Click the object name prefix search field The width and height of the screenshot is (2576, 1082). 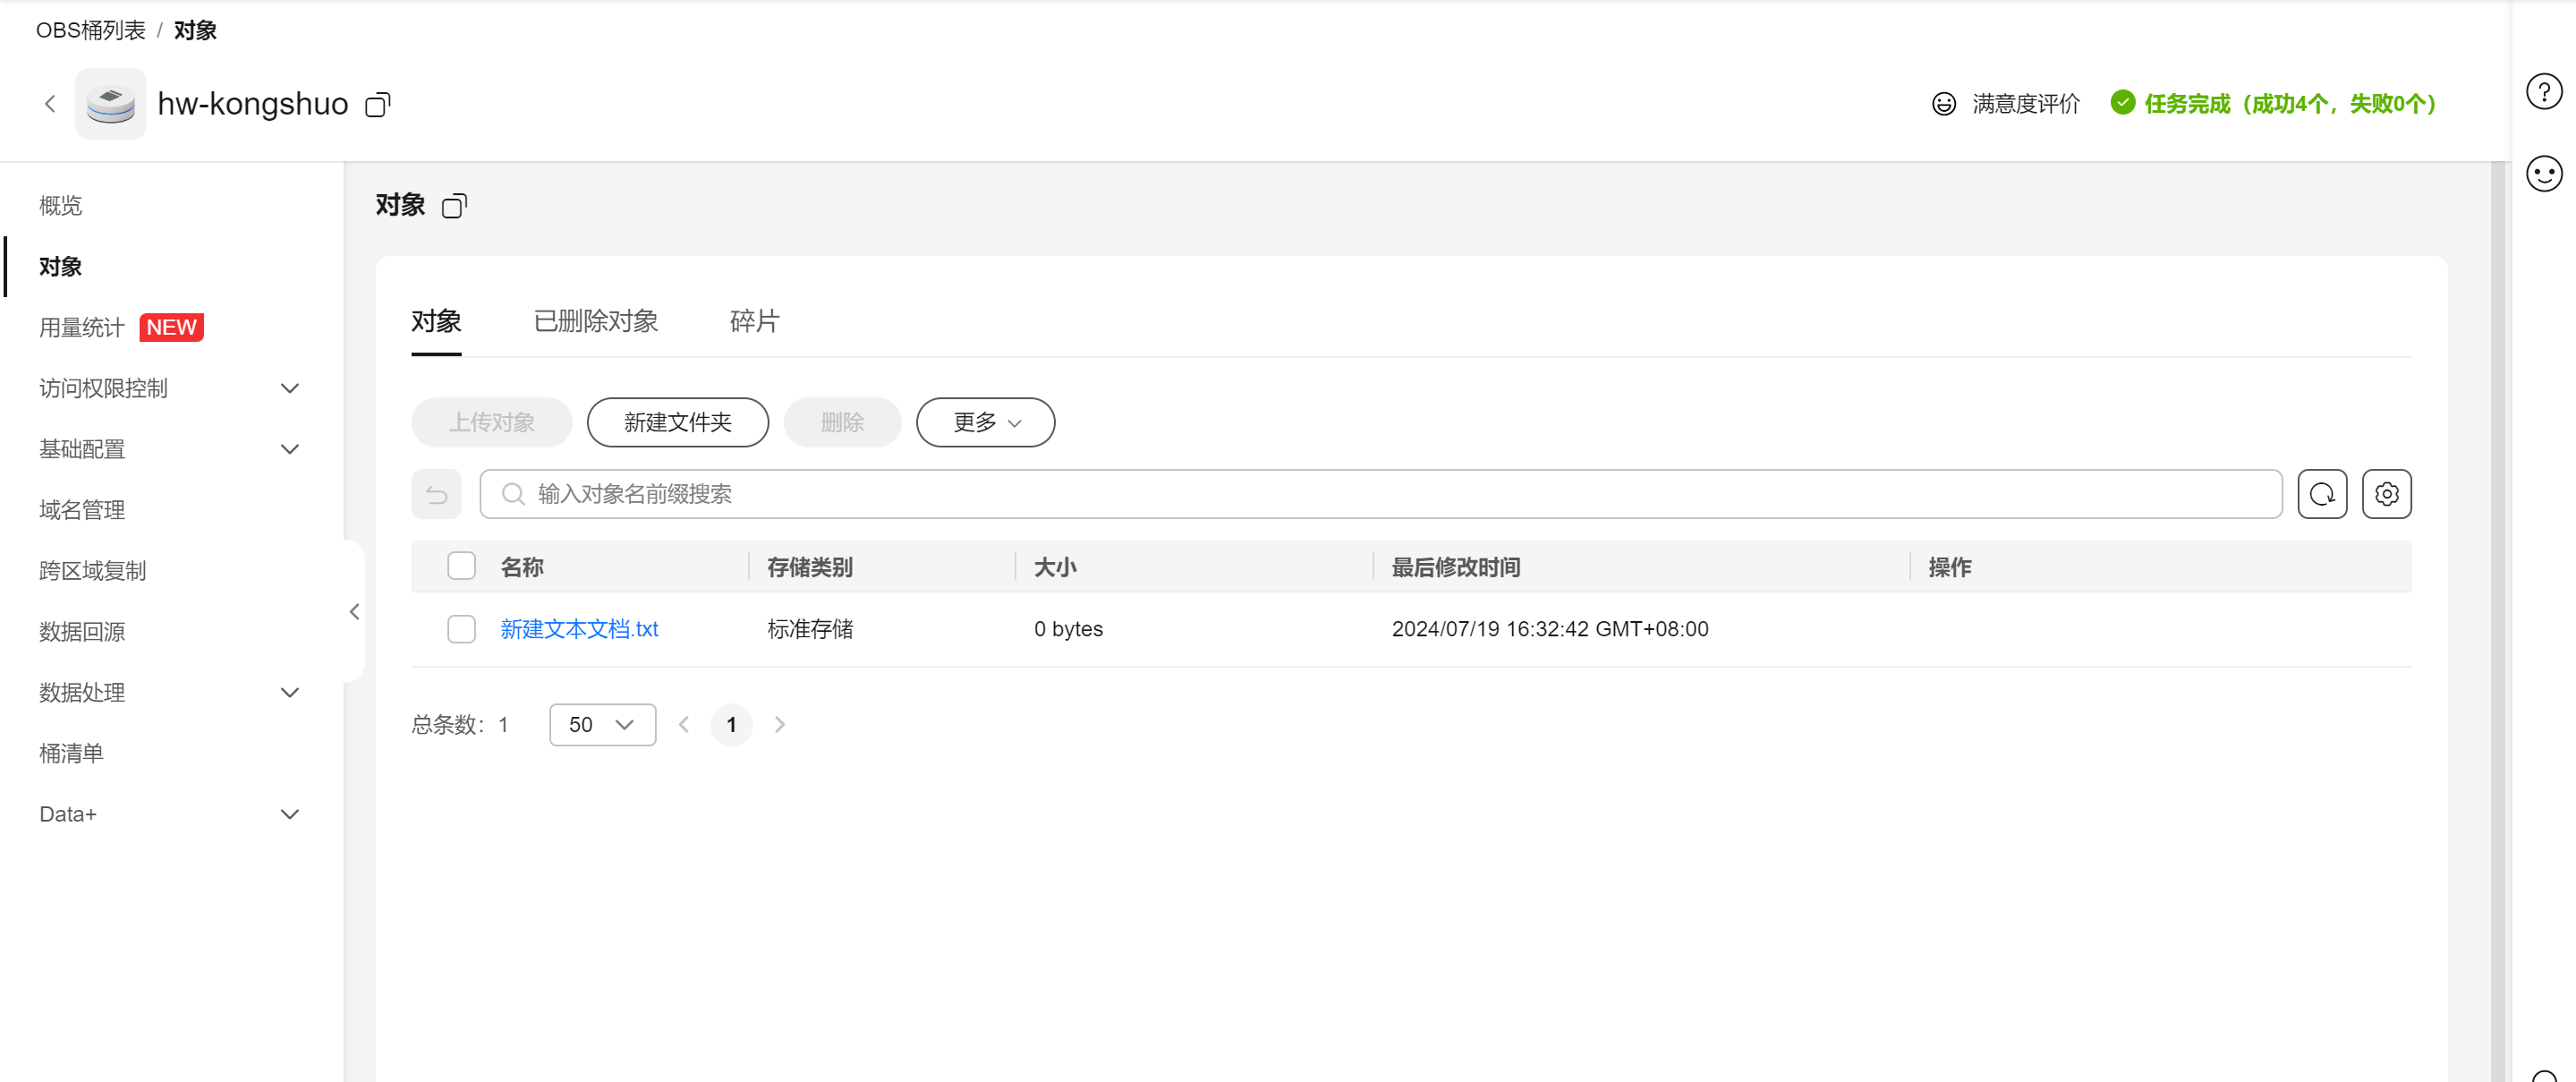click(1380, 494)
